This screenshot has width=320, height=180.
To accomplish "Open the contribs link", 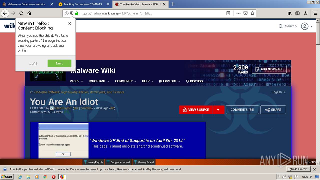I will (86, 108).
